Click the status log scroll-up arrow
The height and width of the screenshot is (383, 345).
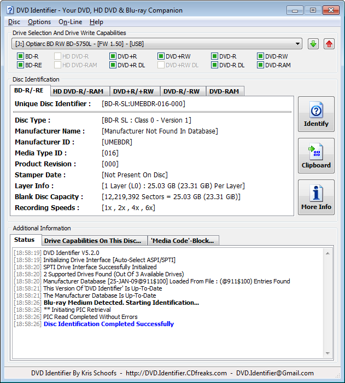coord(328,253)
